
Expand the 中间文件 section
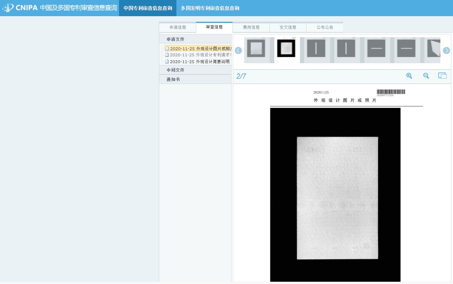175,70
